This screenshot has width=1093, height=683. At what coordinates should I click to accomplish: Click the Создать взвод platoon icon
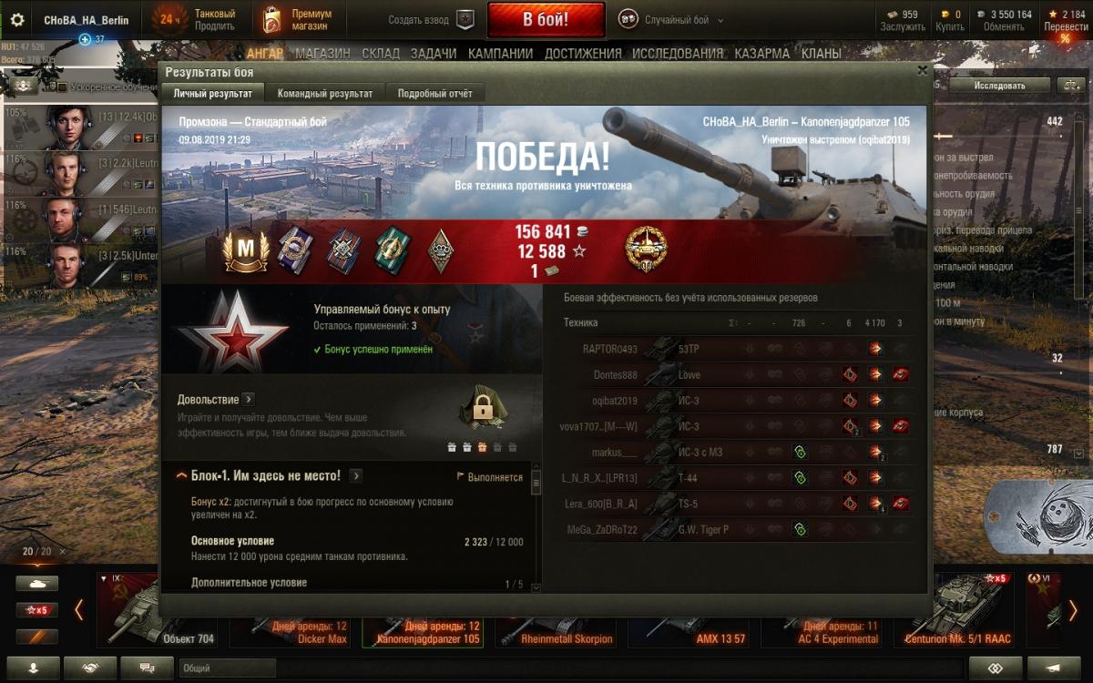[465, 19]
